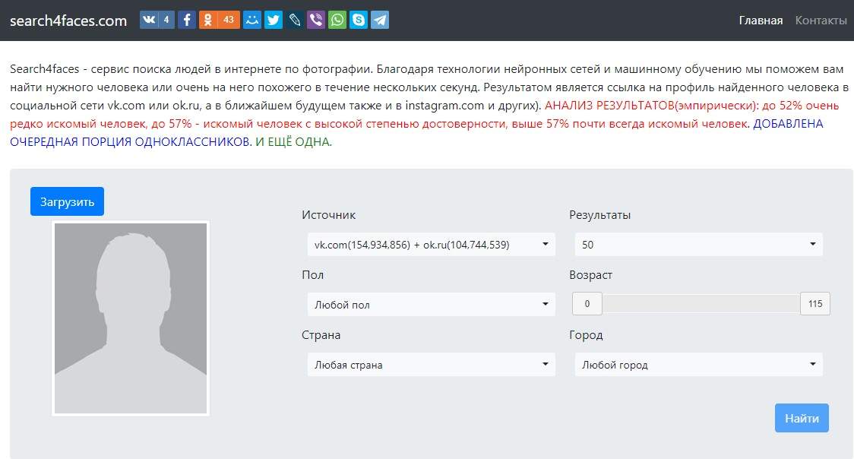Expand the Результаты count dropdown
The image size is (854, 459).
pyautogui.click(x=698, y=245)
